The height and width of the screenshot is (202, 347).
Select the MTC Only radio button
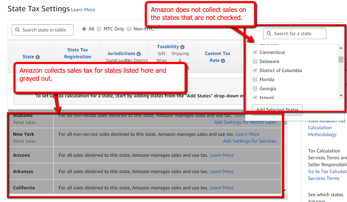pyautogui.click(x=99, y=29)
